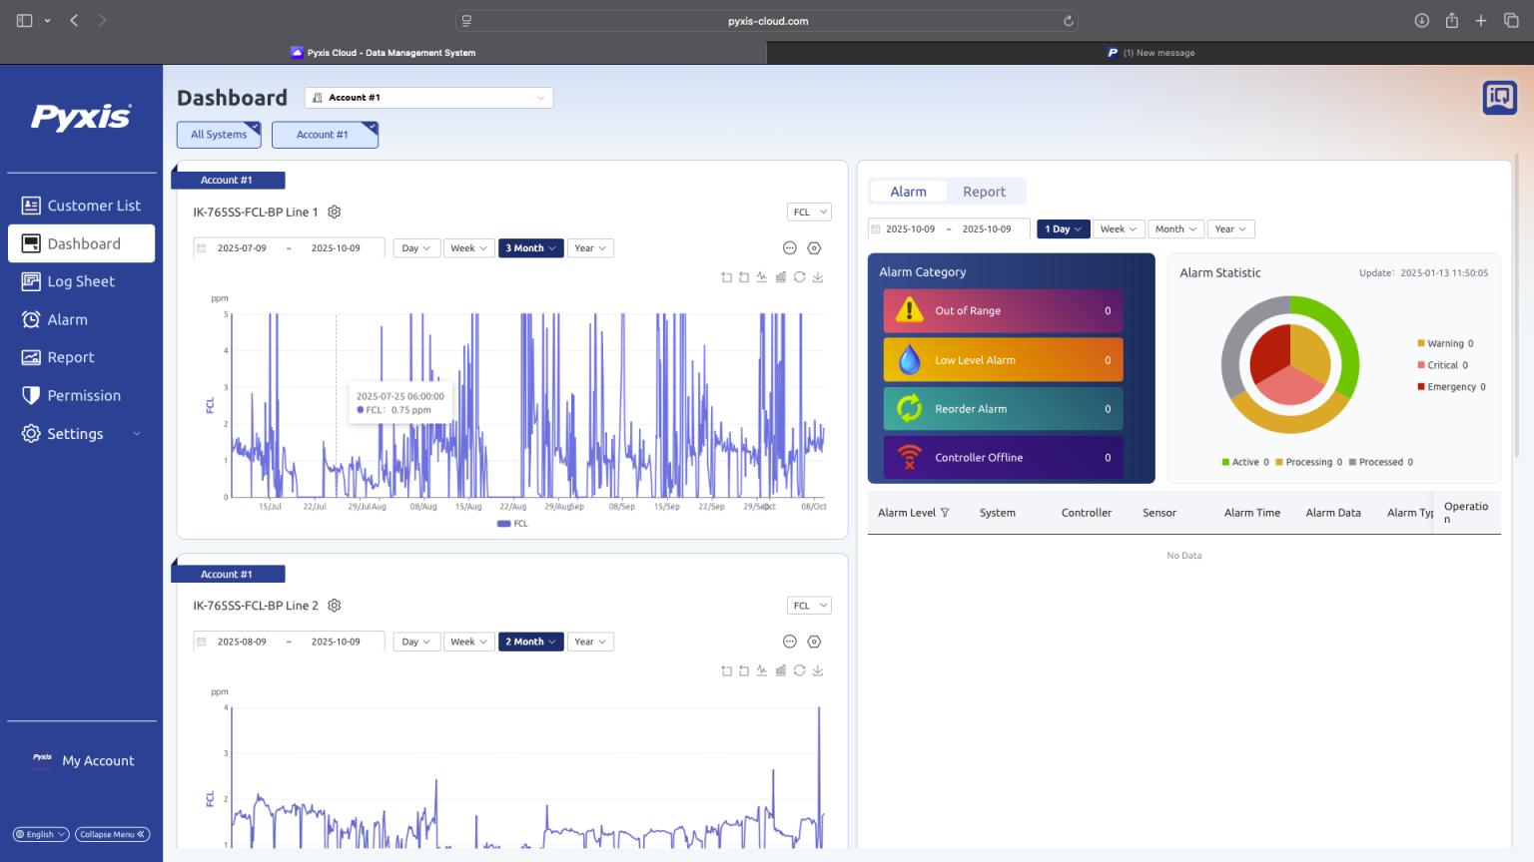Switch to the Report tab
The image size is (1534, 862).
tap(985, 191)
